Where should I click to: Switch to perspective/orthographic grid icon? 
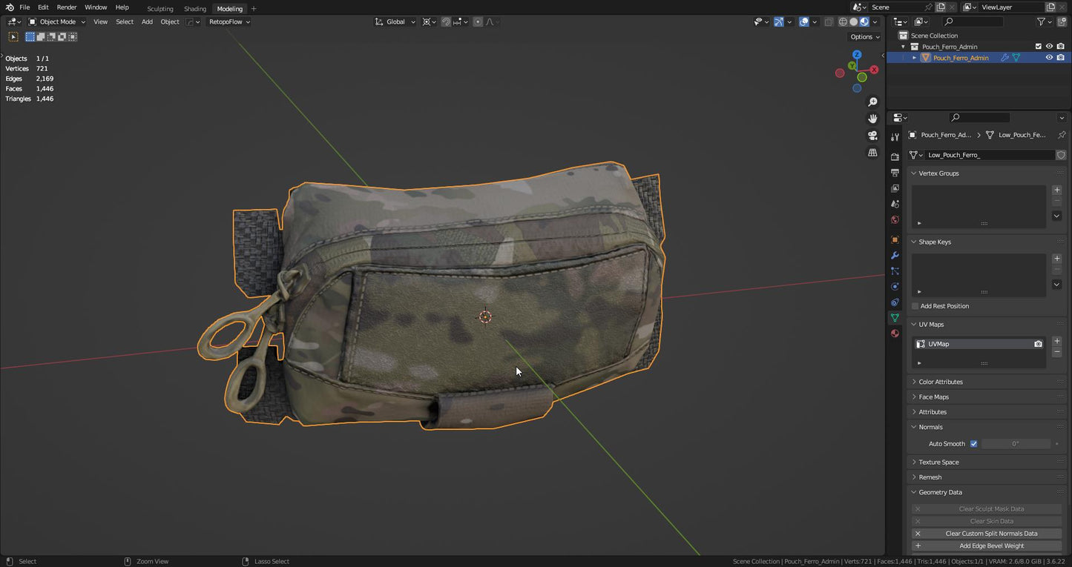(872, 153)
